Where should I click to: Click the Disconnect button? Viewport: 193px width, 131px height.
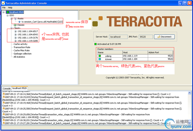tap(164, 37)
